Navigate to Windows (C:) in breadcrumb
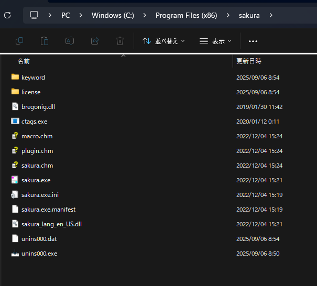Image resolution: width=317 pixels, height=286 pixels. [x=113, y=15]
